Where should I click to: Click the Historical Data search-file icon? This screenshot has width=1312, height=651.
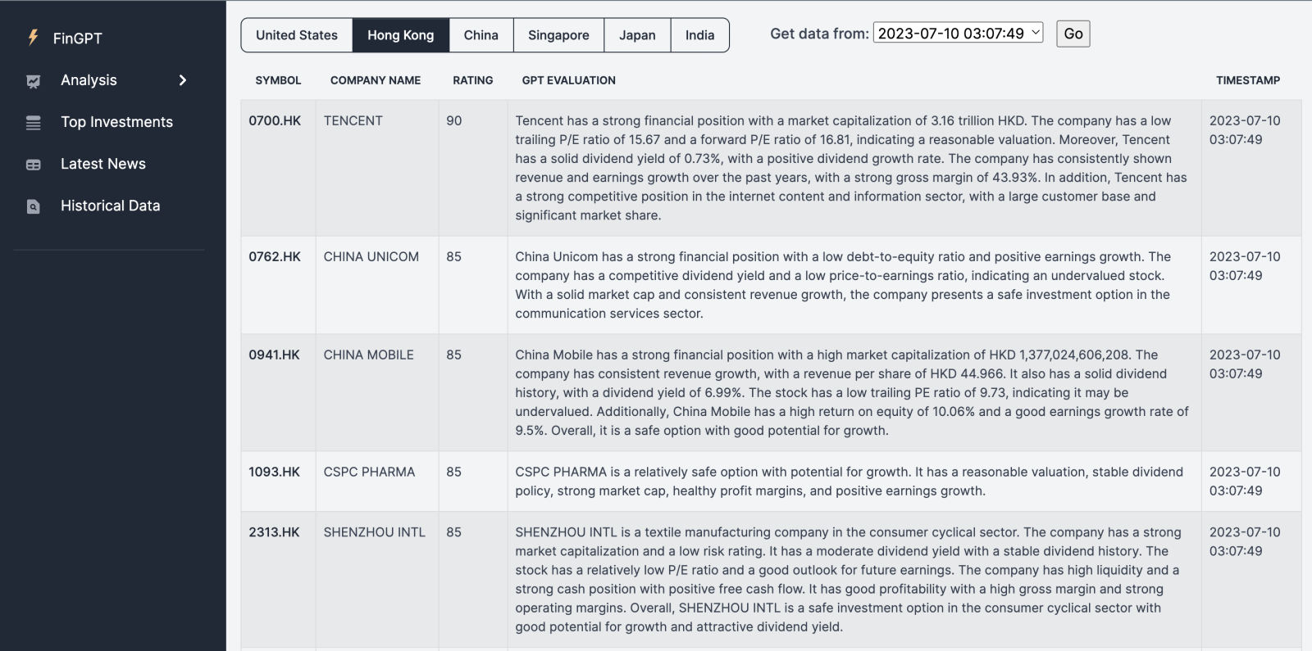coord(33,206)
